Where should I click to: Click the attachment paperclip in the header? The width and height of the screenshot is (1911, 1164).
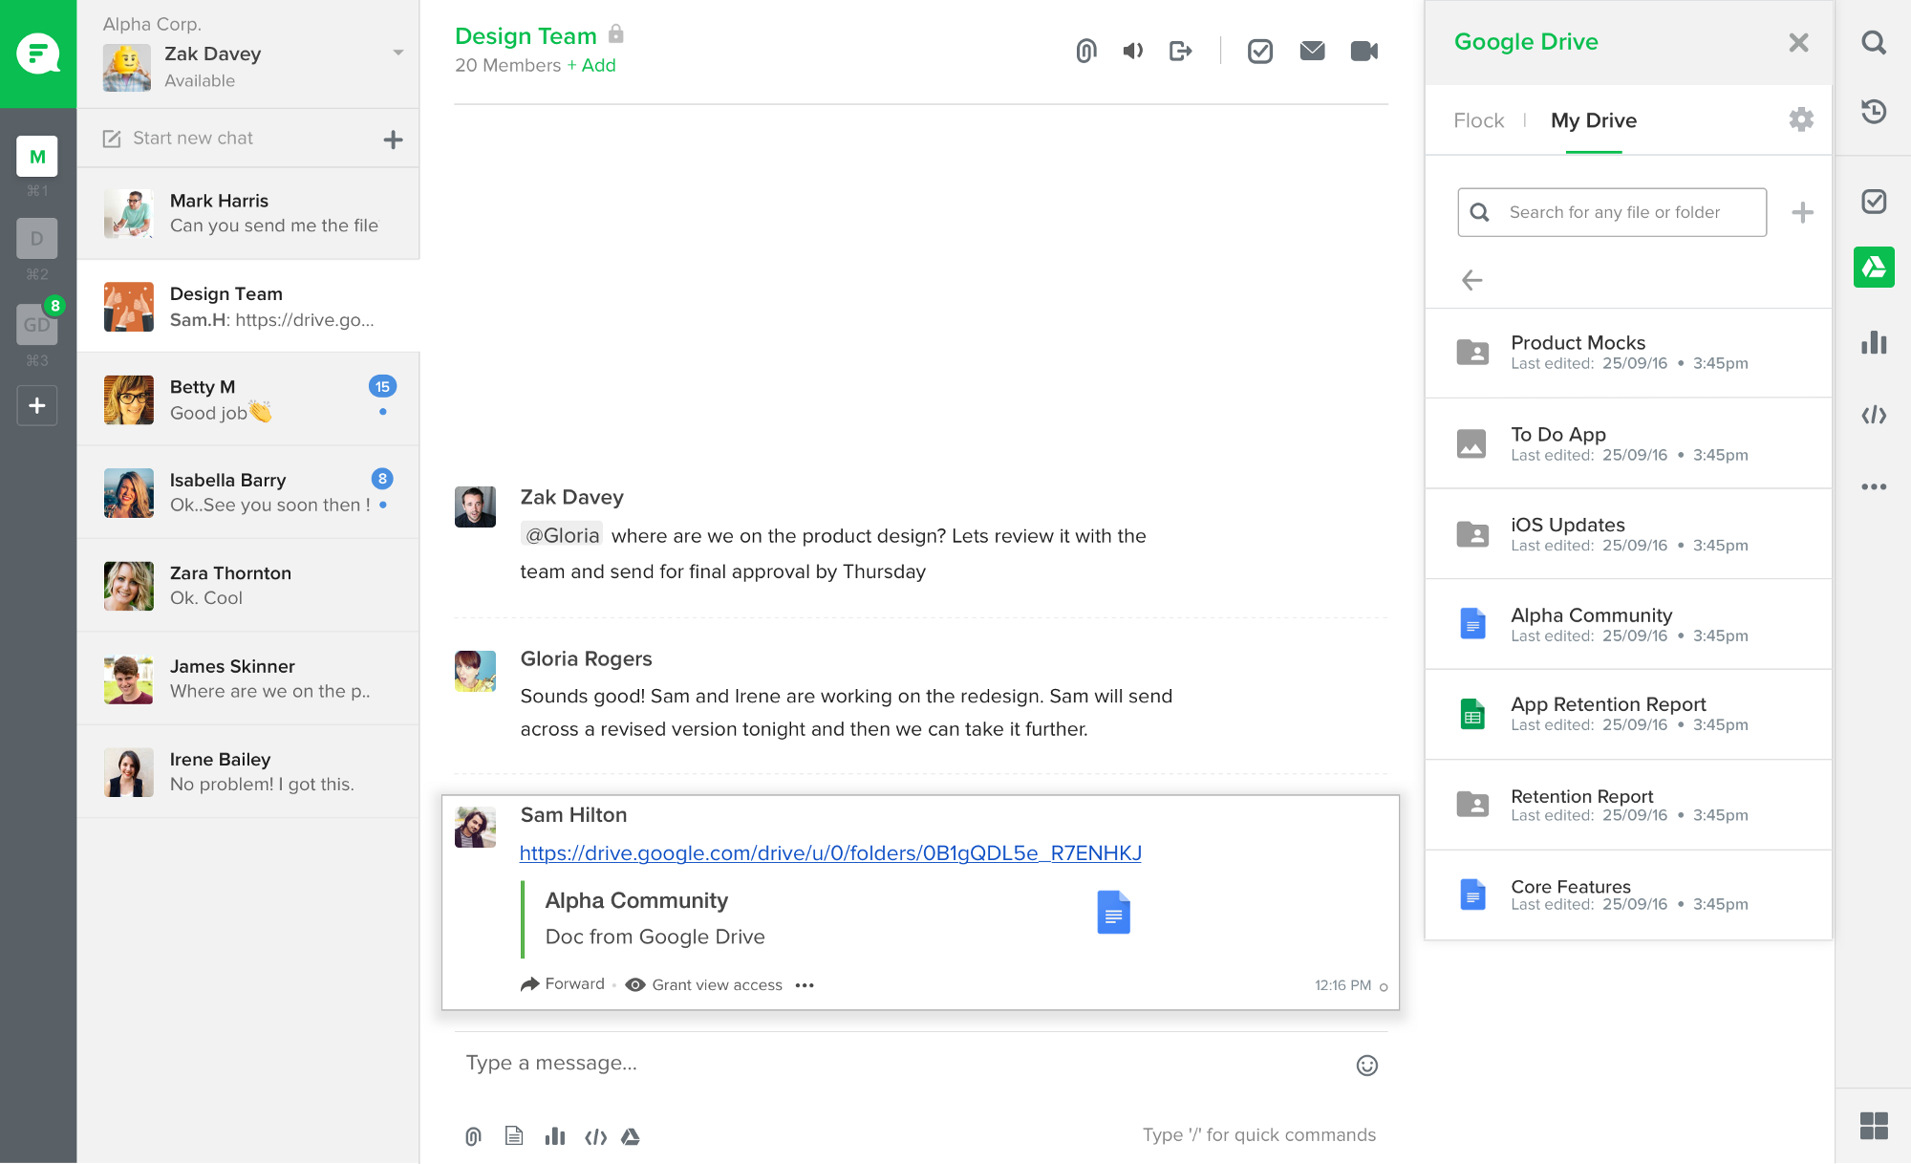(x=1085, y=51)
